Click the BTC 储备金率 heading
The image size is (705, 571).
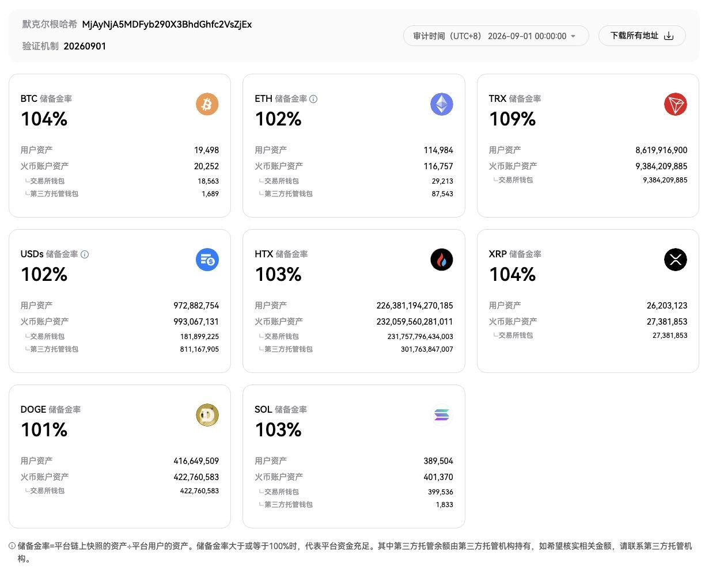coord(46,99)
